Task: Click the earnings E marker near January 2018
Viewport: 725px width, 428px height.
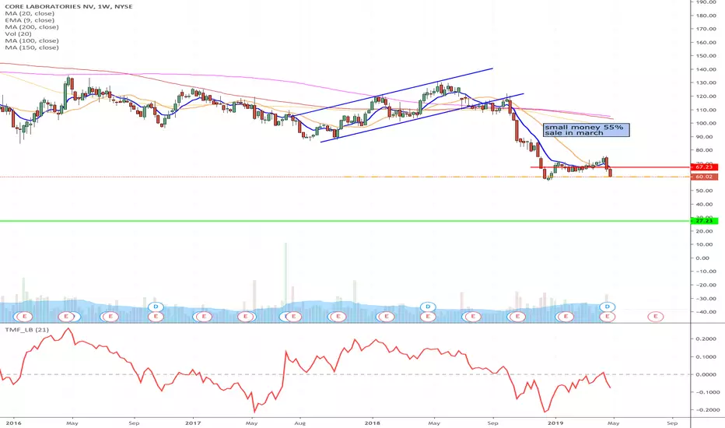Action: tap(386, 317)
